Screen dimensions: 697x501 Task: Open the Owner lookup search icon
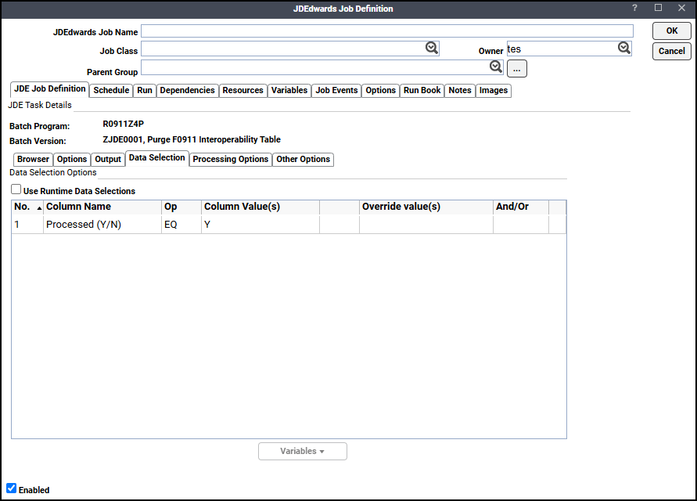pyautogui.click(x=624, y=48)
